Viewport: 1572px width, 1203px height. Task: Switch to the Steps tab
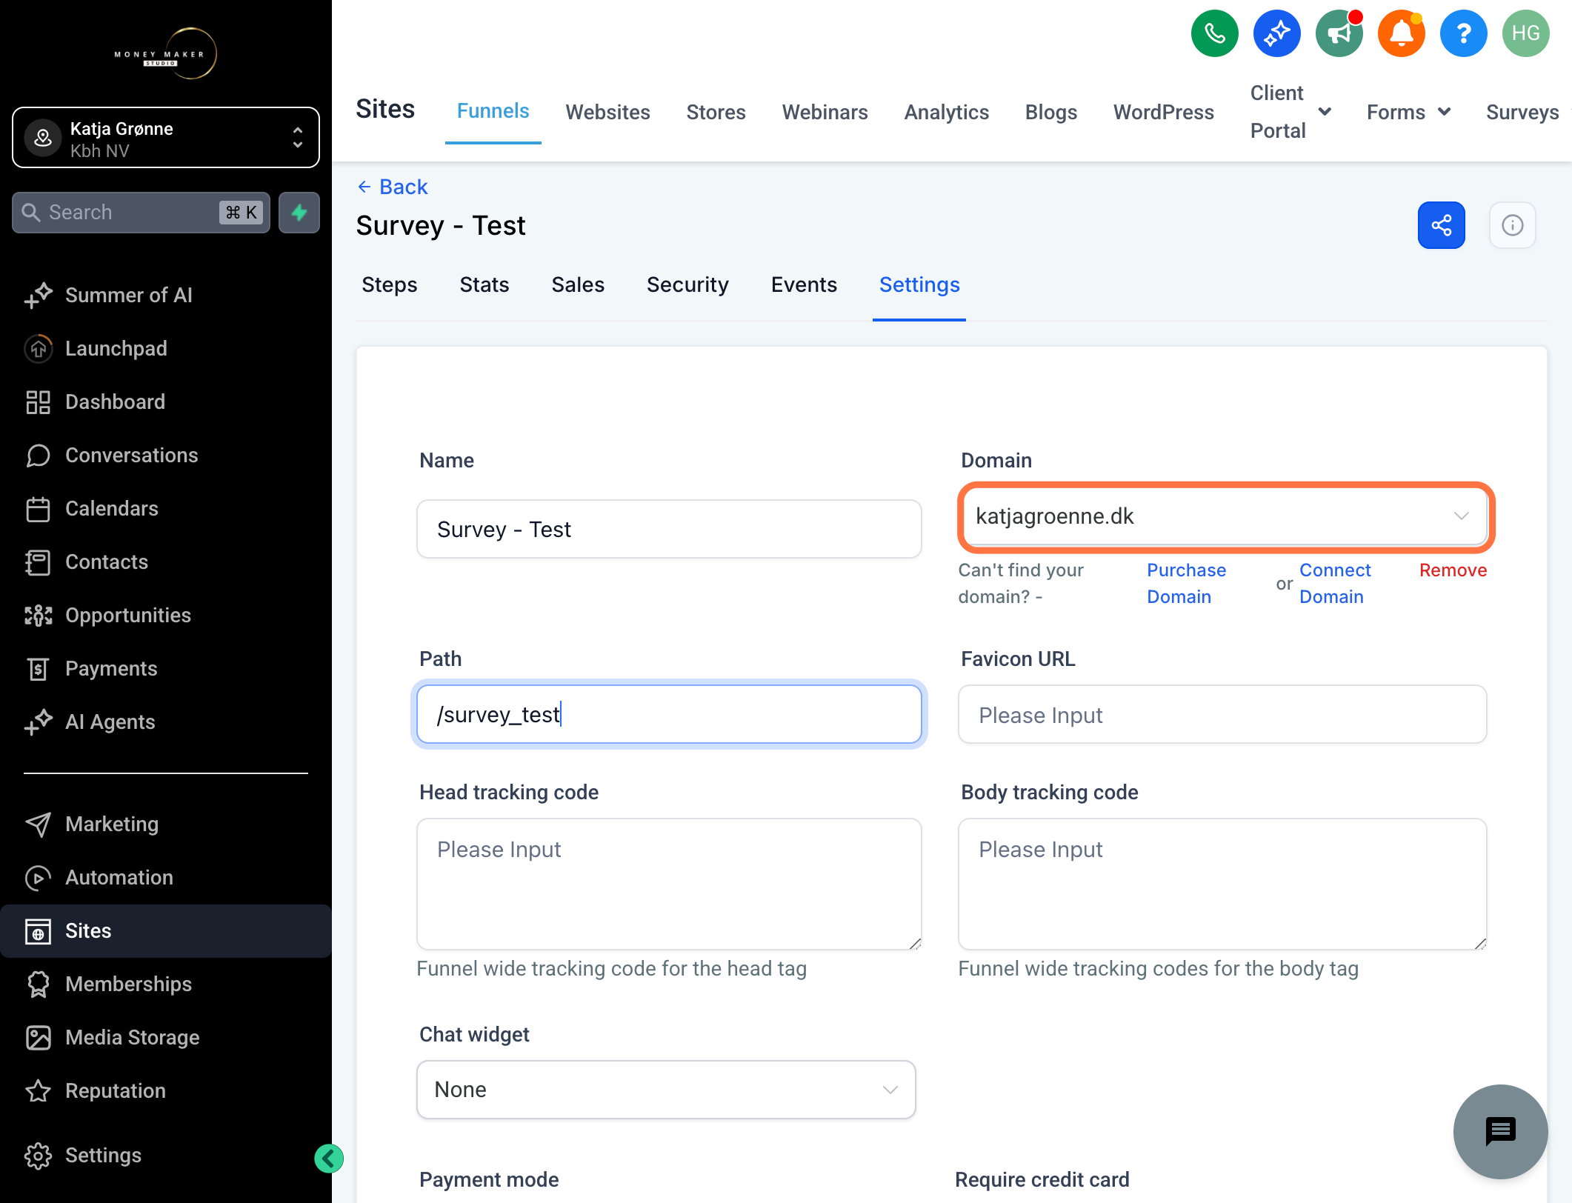tap(389, 285)
